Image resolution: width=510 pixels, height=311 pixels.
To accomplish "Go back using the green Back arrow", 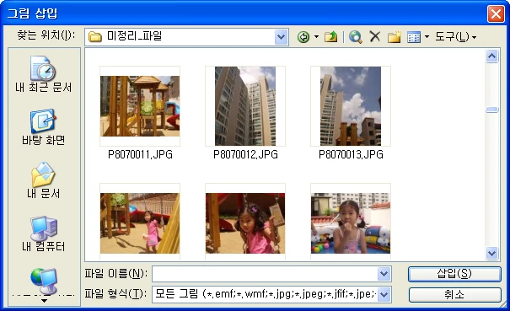I will tap(303, 37).
